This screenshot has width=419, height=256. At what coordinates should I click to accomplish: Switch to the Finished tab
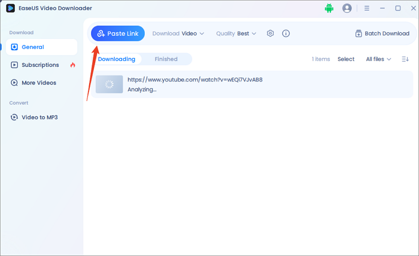(166, 59)
